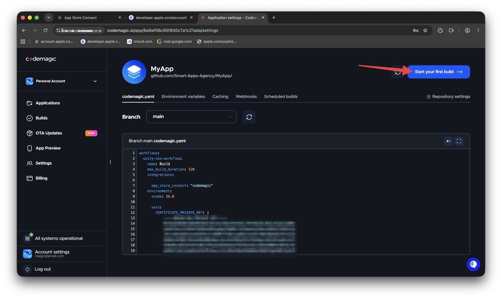The image size is (502, 299).
Task: Expand Personal Account switcher
Action: 62,82
